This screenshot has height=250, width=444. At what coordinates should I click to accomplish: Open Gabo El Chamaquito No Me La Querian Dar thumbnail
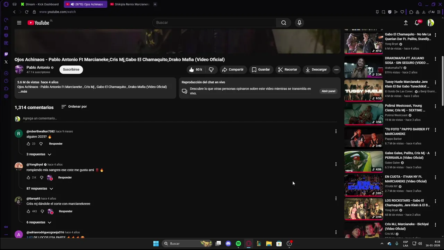click(364, 43)
